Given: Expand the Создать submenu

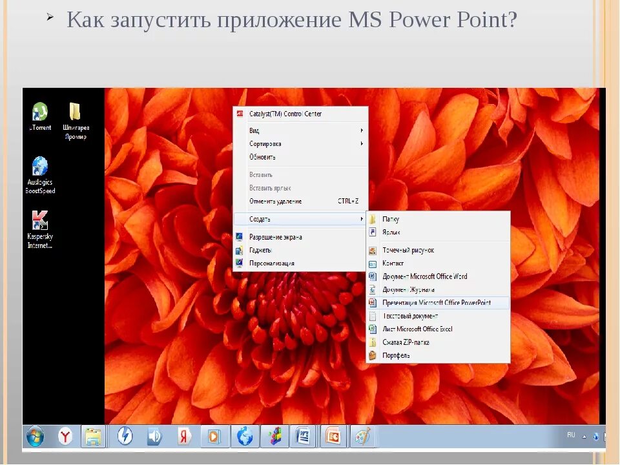Looking at the screenshot, I should click(300, 219).
